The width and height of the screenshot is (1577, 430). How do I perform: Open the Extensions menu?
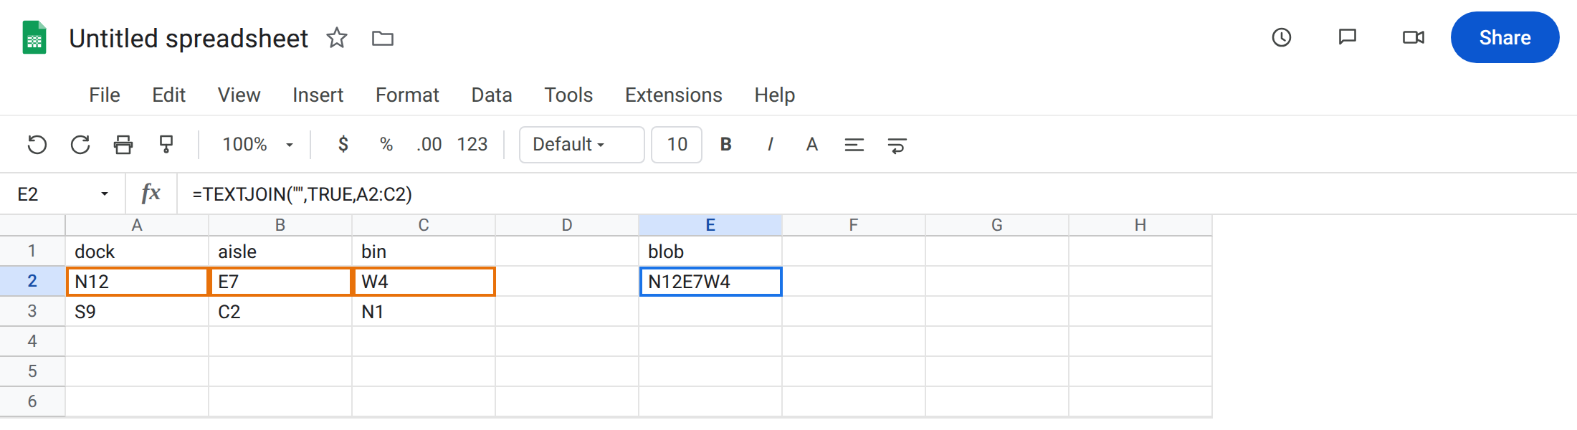coord(673,95)
